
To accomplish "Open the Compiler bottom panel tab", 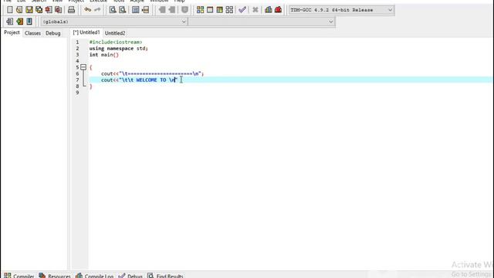I will [x=19, y=276].
